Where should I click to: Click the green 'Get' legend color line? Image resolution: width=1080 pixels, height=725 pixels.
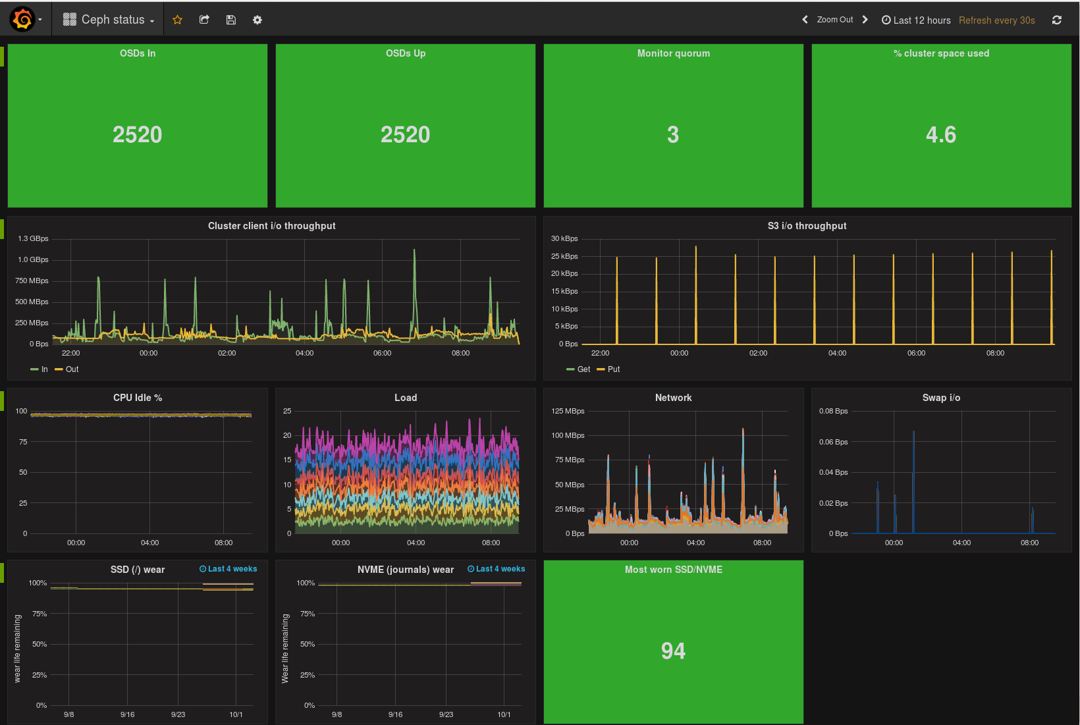(570, 369)
